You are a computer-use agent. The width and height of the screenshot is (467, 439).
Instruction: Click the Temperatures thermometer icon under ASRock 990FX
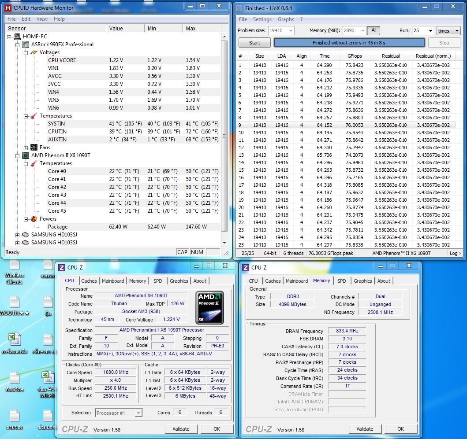point(34,116)
